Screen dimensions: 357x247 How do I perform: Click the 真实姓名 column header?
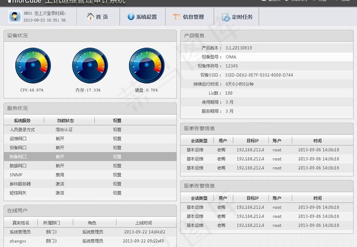point(21,223)
